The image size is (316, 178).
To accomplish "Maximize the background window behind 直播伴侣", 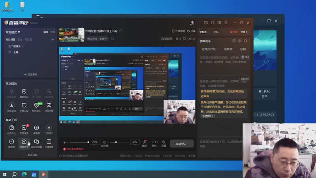I will coord(269,21).
